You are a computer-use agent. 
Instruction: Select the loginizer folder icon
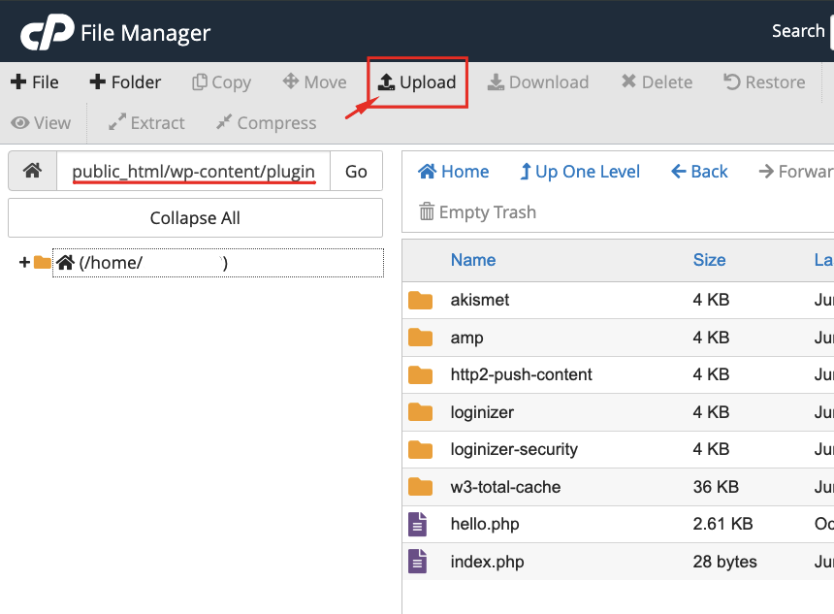point(420,412)
